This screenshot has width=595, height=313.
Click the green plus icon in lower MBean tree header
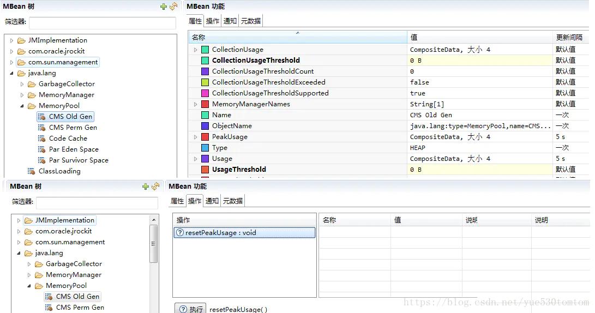coord(145,186)
